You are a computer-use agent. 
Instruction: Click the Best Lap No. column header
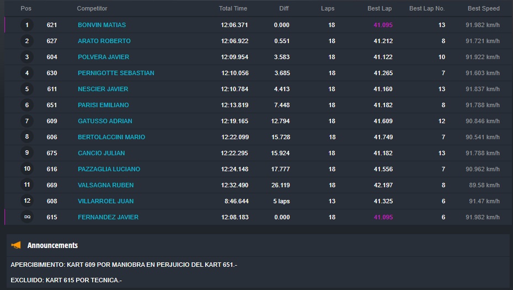click(x=426, y=8)
